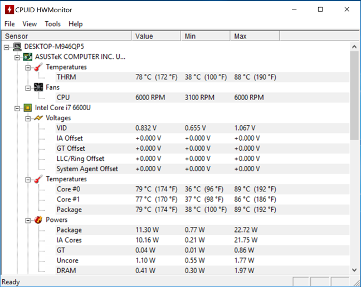Viewport: 361px width, 287px height.
Task: Click the Max column header
Action: pos(255,36)
